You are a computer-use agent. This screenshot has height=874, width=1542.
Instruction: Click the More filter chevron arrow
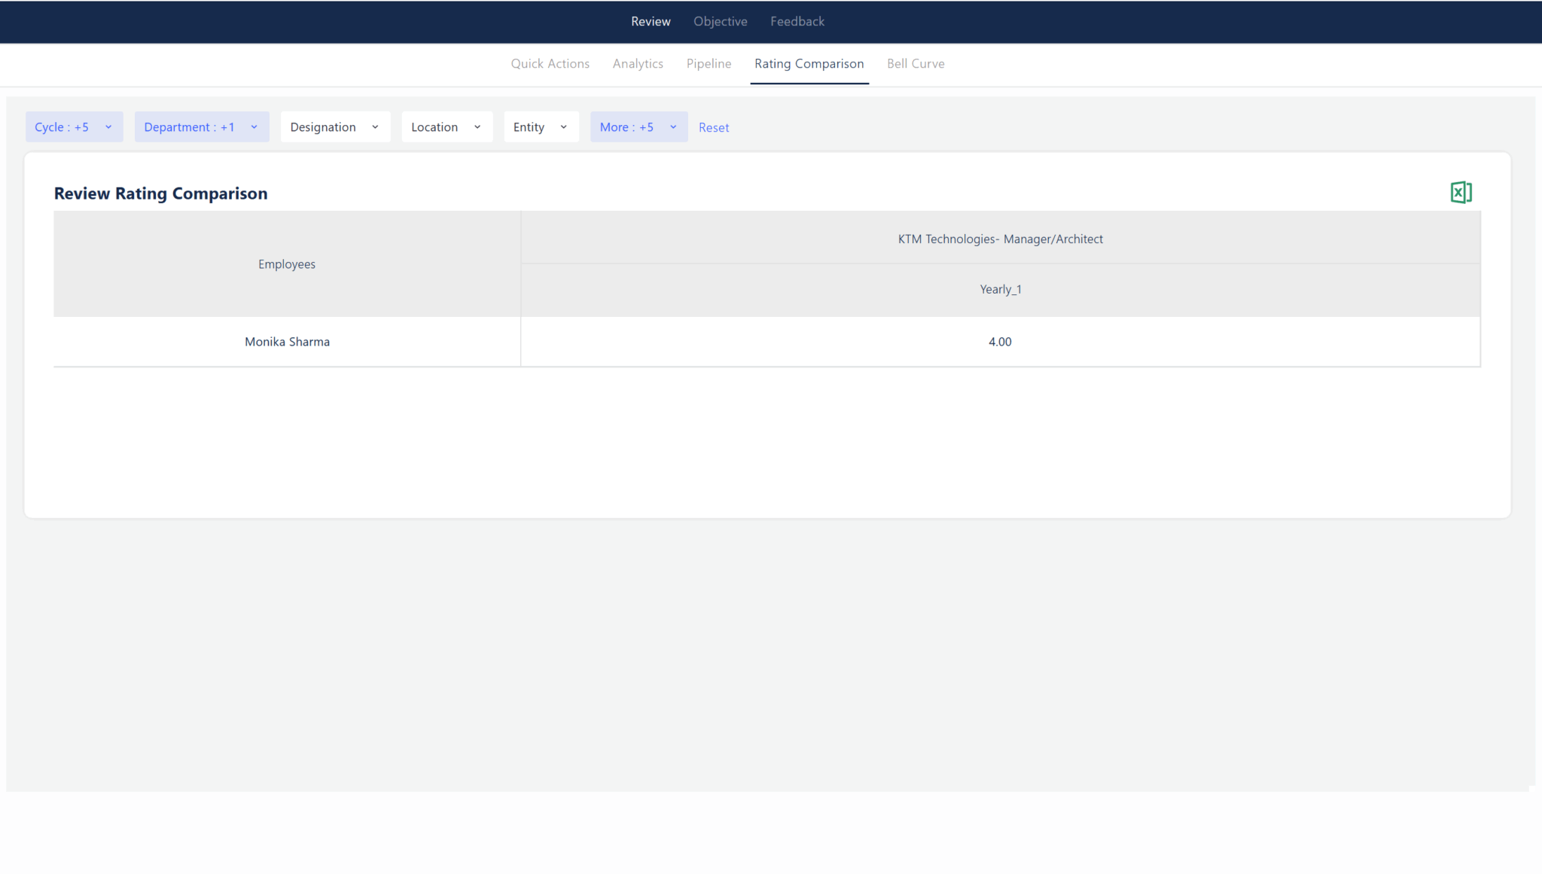pyautogui.click(x=673, y=126)
